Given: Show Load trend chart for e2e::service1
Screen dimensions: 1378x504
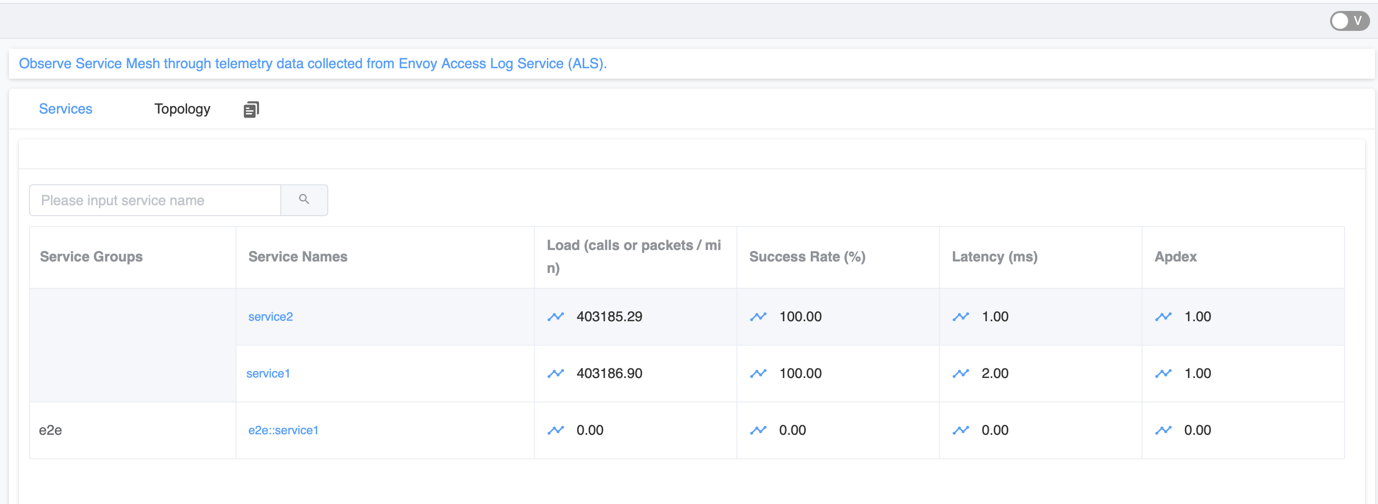Looking at the screenshot, I should click(555, 430).
